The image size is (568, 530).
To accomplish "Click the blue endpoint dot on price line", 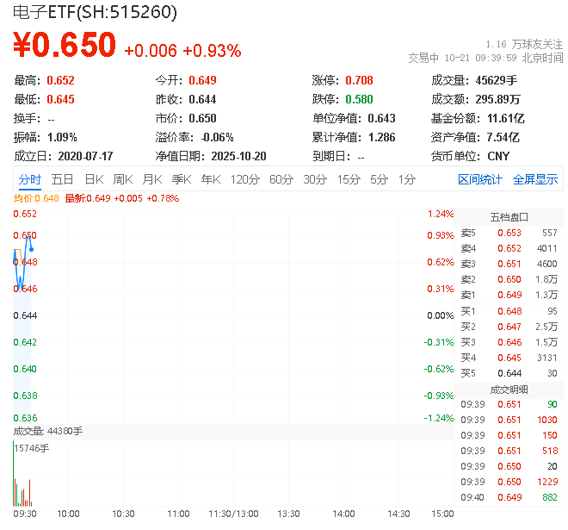I will pyautogui.click(x=32, y=249).
